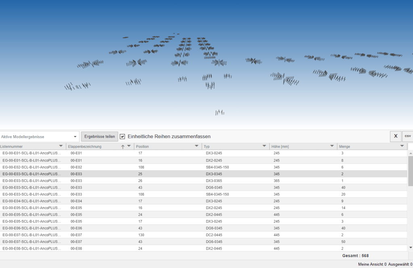Open the Typ column filter arrow

265,146
